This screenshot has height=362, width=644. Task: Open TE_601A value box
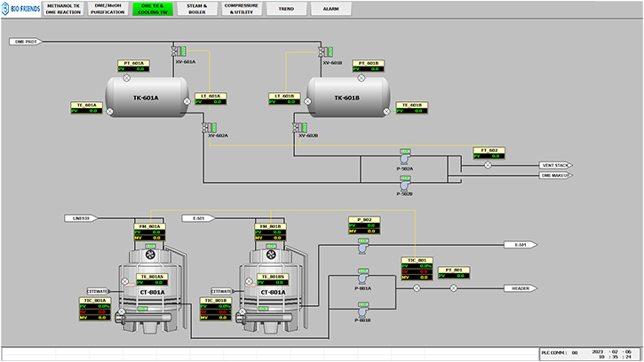(86, 108)
